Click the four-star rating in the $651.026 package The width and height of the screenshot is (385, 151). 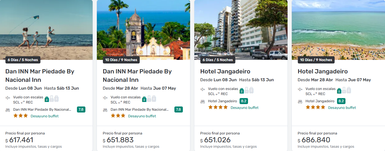click(x=218, y=107)
